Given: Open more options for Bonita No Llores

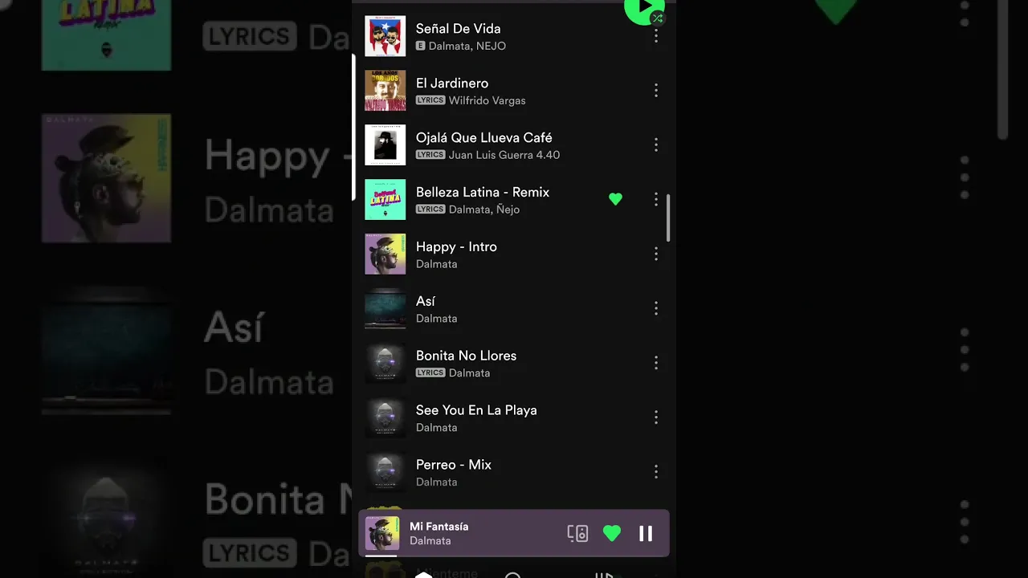Looking at the screenshot, I should point(656,363).
